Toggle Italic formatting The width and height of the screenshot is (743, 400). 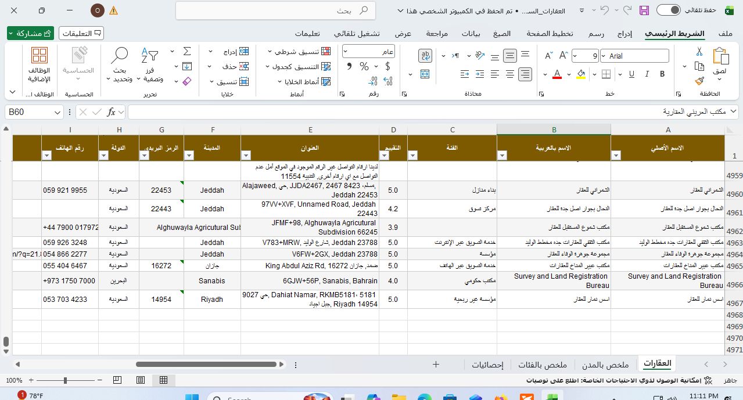(647, 74)
